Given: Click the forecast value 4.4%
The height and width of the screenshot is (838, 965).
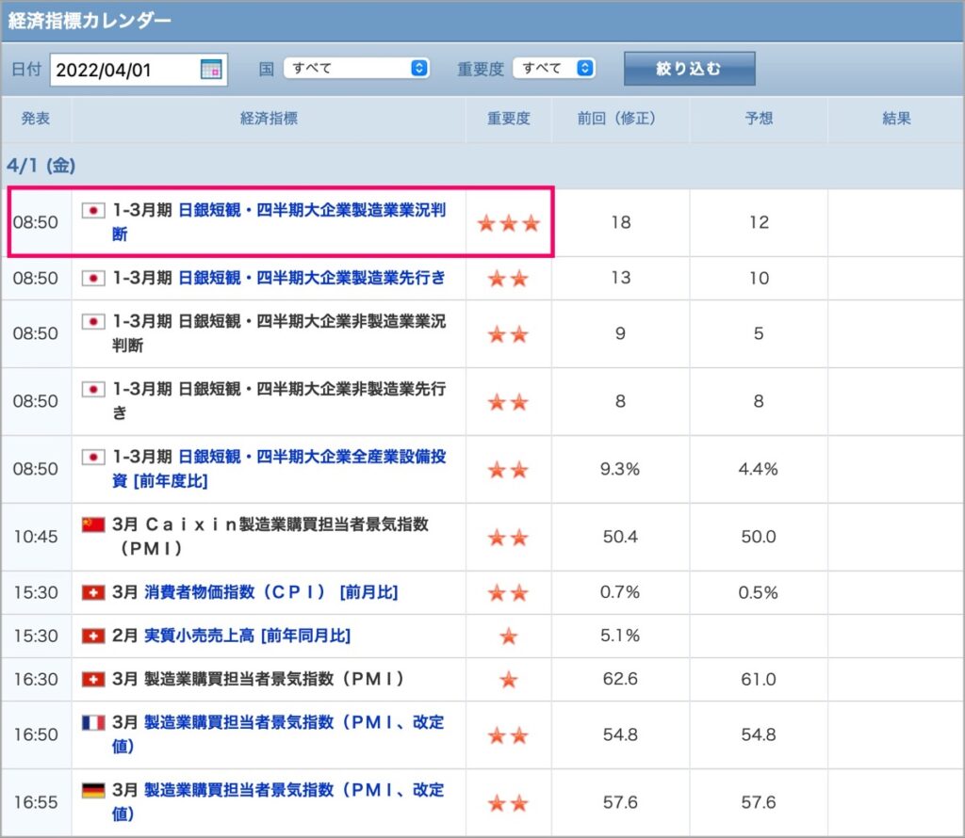Looking at the screenshot, I should pos(759,469).
